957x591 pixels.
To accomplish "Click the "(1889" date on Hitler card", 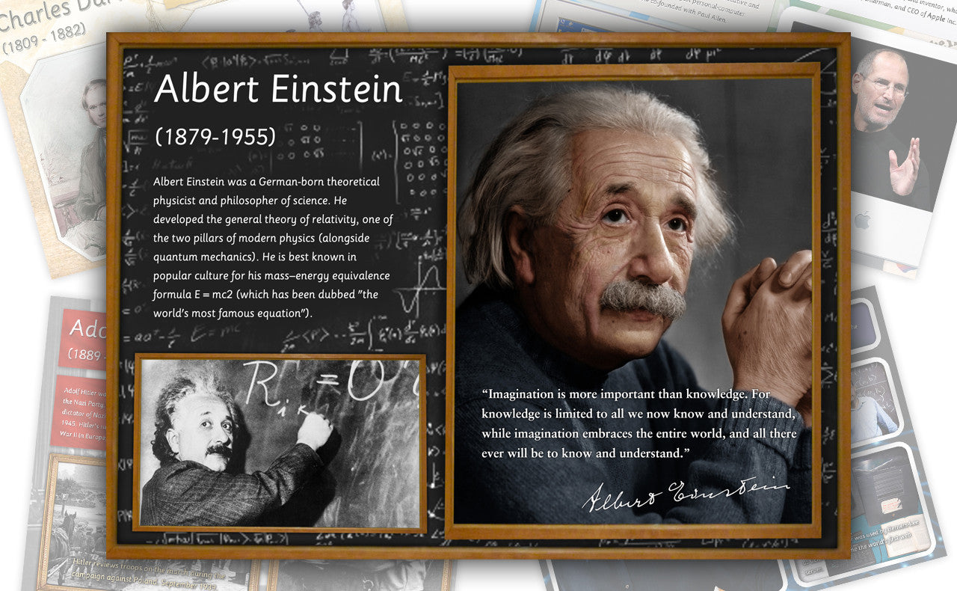I will tap(85, 353).
